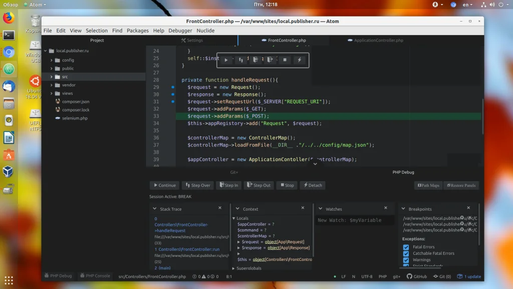Click the stop square in floating debugger toolbar
Screen dimensions: 513x289
(285, 60)
